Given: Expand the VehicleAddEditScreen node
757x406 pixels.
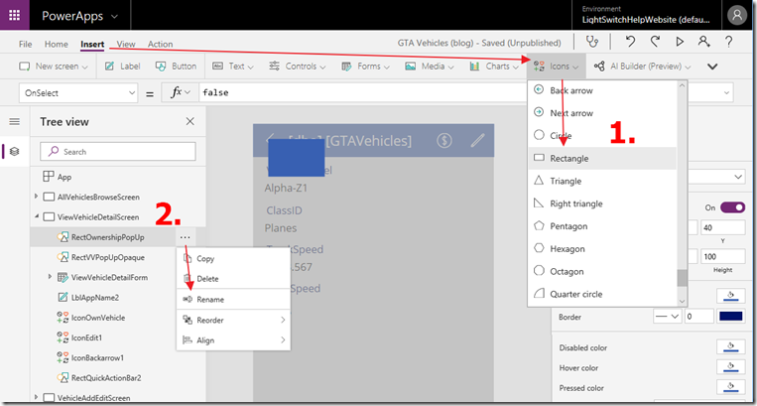Looking at the screenshot, I should (36, 397).
